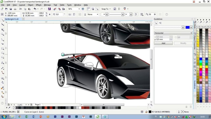Open Chrome from the Windows taskbar
This screenshot has width=211, height=119.
tap(20, 117)
